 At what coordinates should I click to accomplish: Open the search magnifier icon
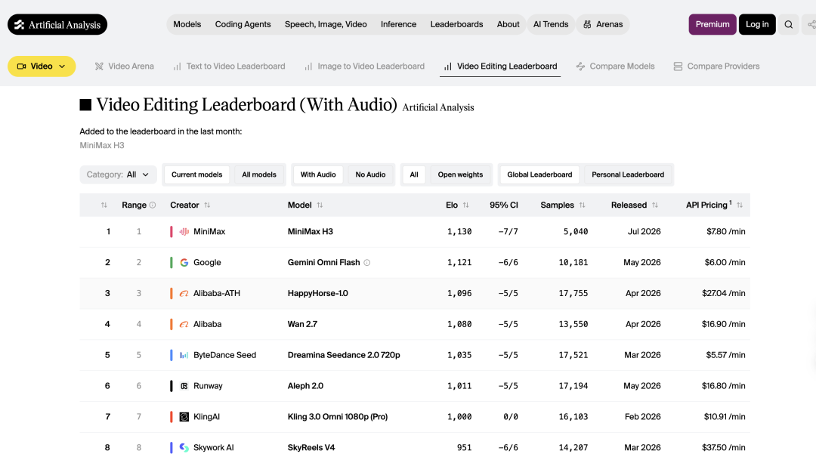pos(788,24)
